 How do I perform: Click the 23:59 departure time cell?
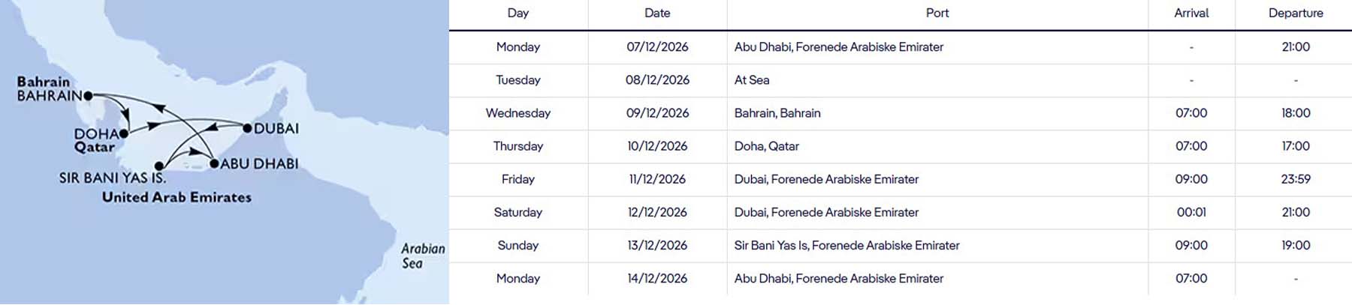(x=1296, y=179)
